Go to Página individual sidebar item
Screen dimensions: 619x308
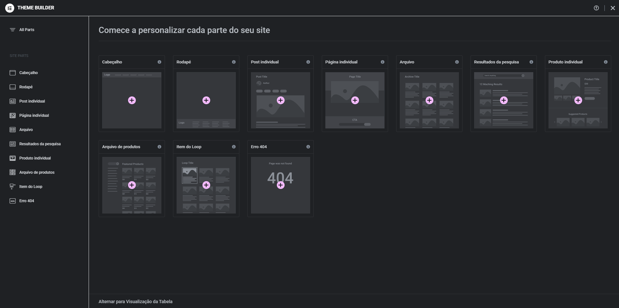(x=34, y=115)
